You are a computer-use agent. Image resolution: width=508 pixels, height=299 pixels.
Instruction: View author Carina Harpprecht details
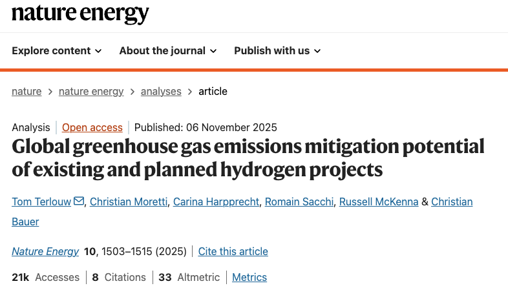coord(216,201)
